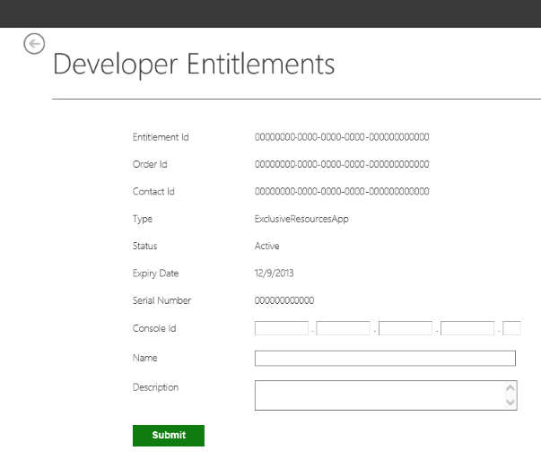
Task: Select the Entitlement Id value text
Action: pos(342,137)
